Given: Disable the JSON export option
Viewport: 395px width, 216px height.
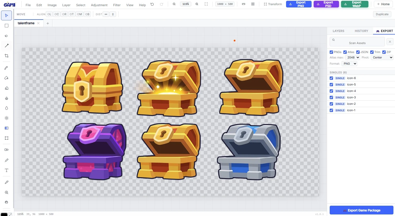Looking at the screenshot, I should tap(358, 52).
